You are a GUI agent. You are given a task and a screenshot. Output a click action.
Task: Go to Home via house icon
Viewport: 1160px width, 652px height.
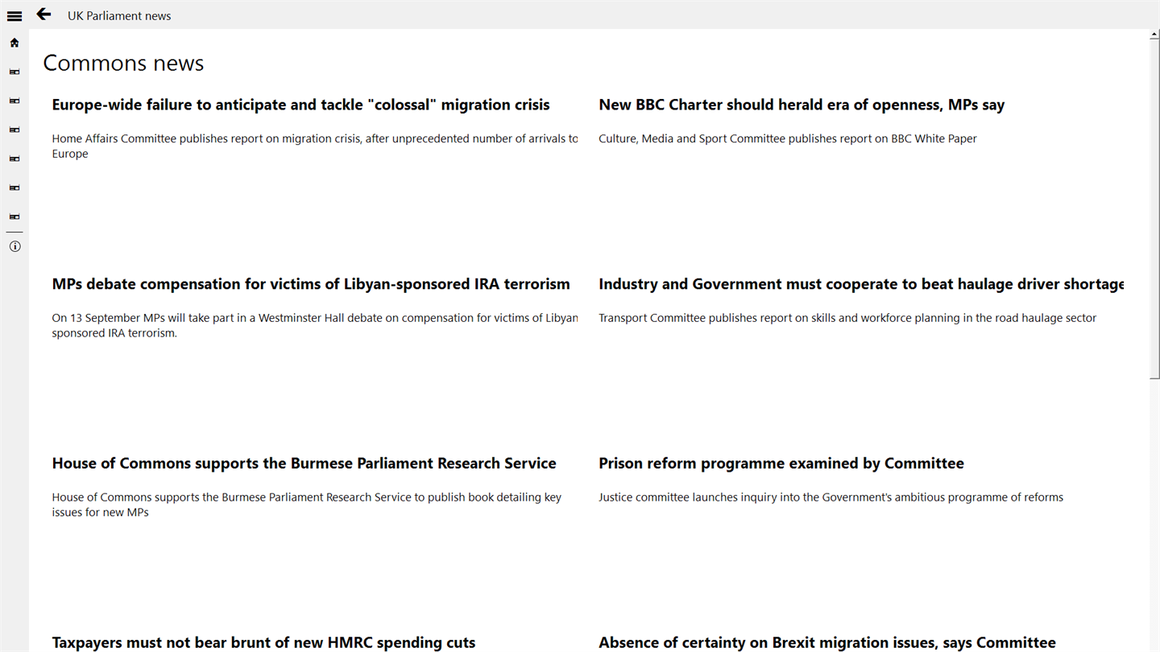click(14, 43)
